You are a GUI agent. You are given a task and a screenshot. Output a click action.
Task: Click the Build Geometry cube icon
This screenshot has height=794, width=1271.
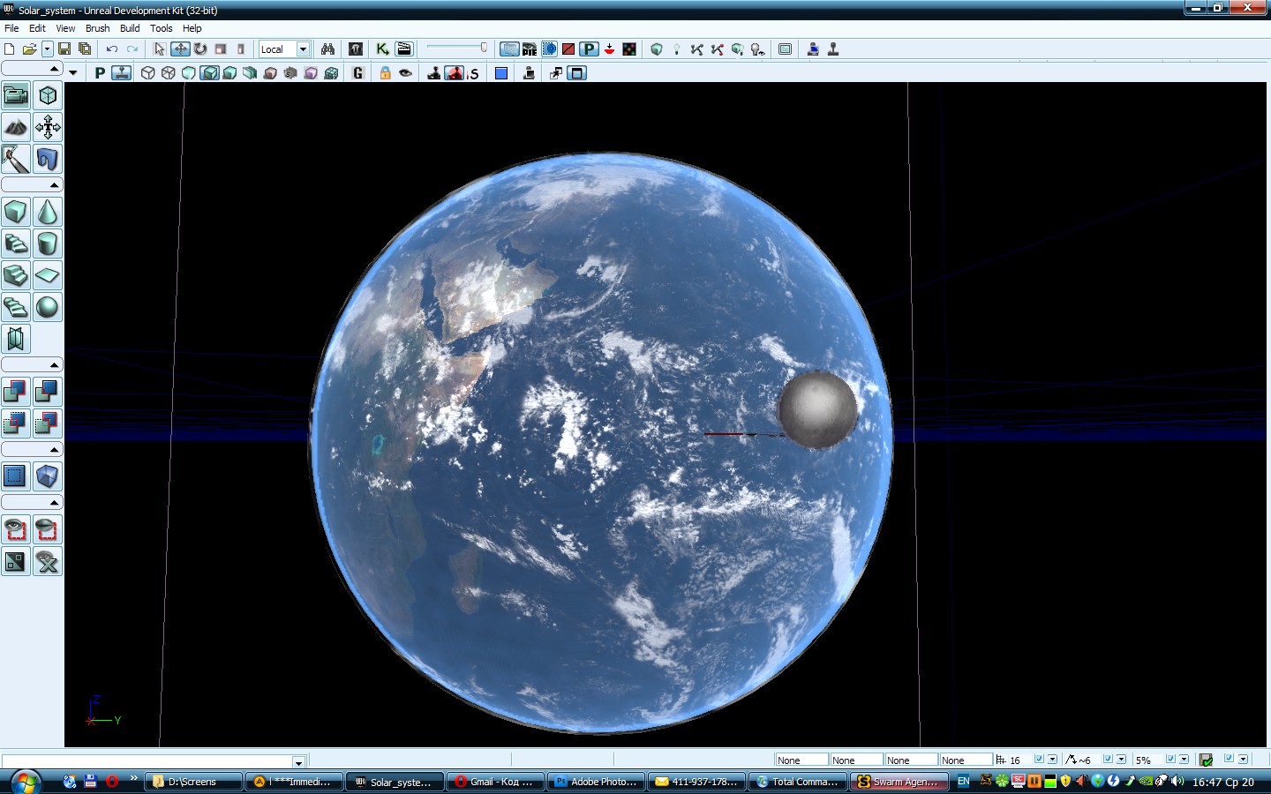[x=656, y=49]
